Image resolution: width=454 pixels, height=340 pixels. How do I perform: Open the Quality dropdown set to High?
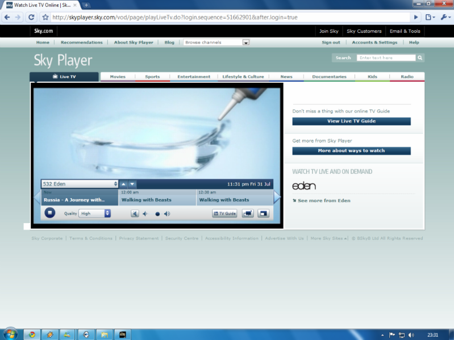coord(95,213)
